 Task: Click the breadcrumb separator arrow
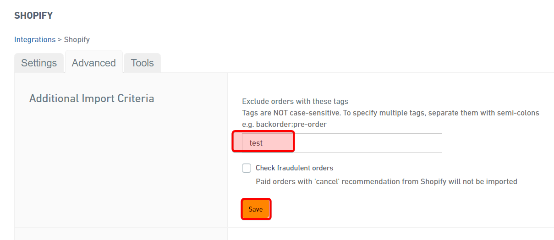click(x=60, y=40)
